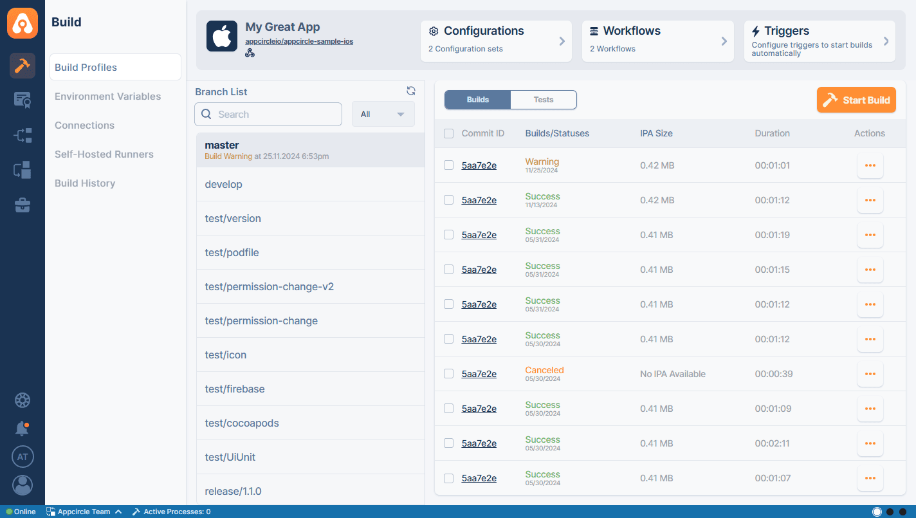916x518 pixels.
Task: Check the build checkbox with duration 00:01:15
Action: pyautogui.click(x=449, y=270)
